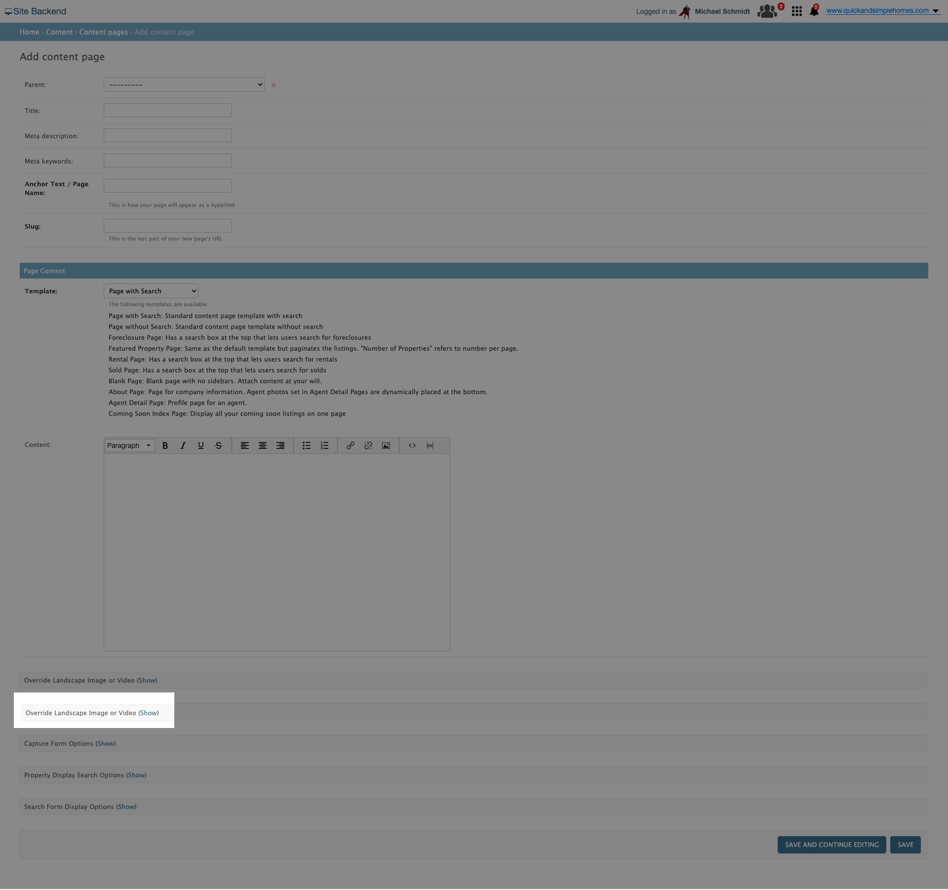The height and width of the screenshot is (890, 948).
Task: Click the Page Content section header
Action: (474, 271)
